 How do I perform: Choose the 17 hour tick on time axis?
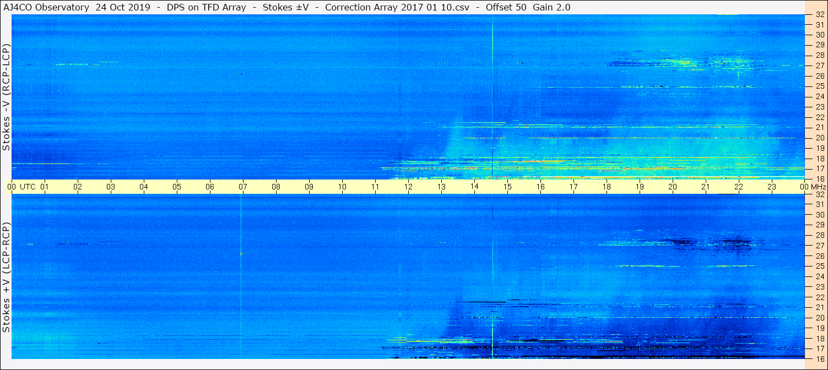[x=573, y=187]
